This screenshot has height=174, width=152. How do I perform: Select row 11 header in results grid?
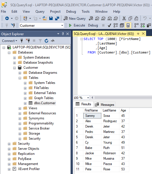click(79, 169)
